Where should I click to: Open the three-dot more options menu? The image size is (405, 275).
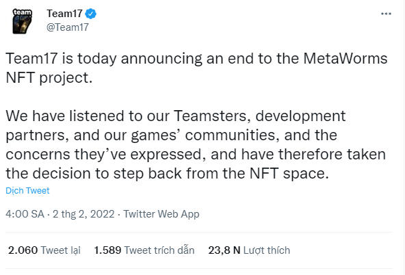click(x=386, y=14)
